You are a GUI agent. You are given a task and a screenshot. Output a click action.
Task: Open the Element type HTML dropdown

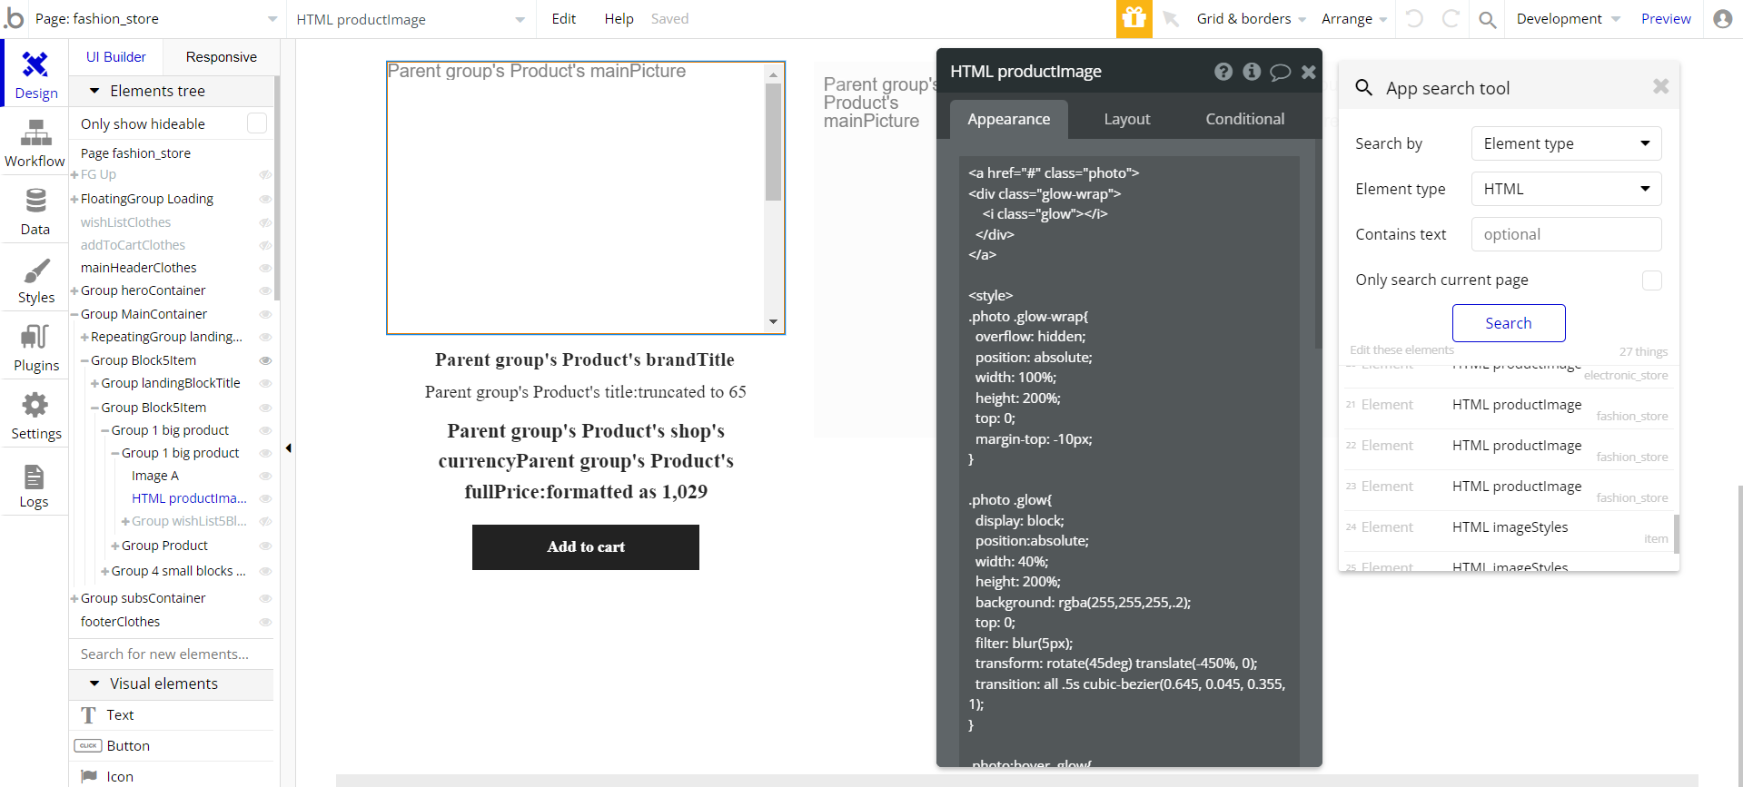pos(1566,189)
